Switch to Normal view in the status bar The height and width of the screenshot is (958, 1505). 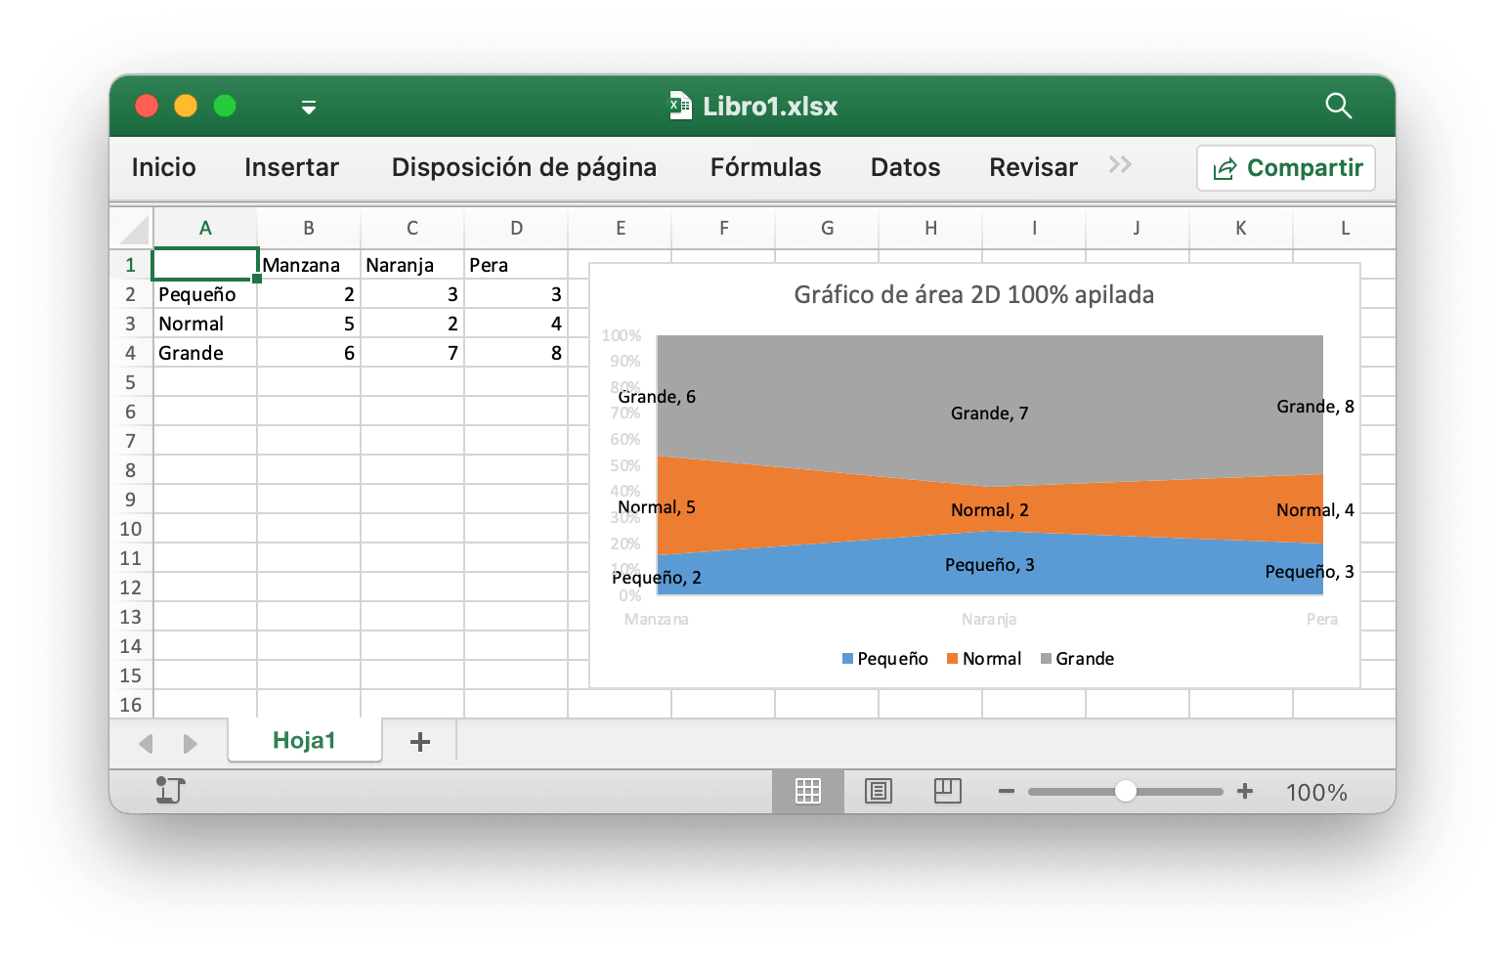click(x=808, y=791)
